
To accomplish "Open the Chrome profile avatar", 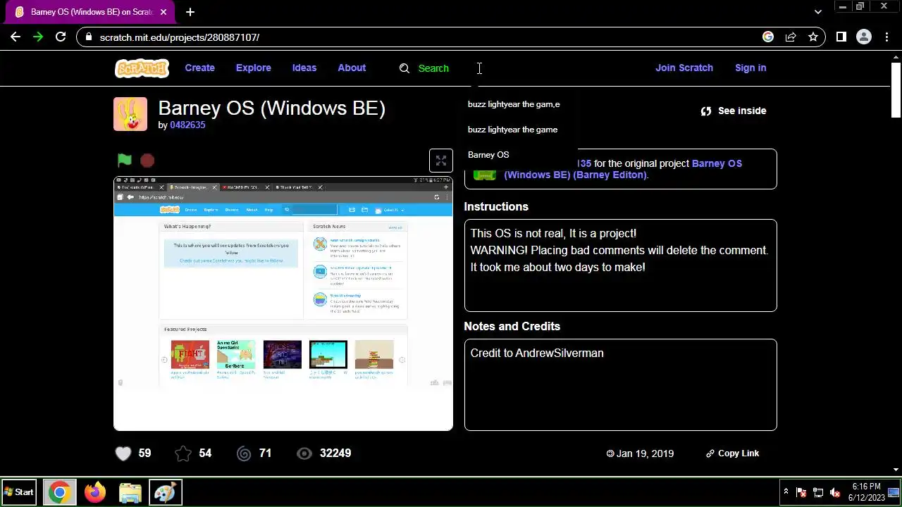I will point(864,37).
